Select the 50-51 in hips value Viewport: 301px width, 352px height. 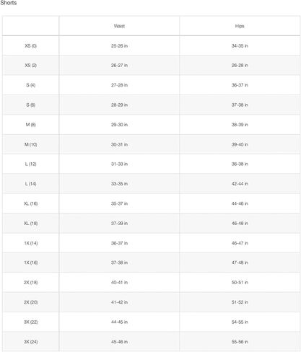pos(240,282)
